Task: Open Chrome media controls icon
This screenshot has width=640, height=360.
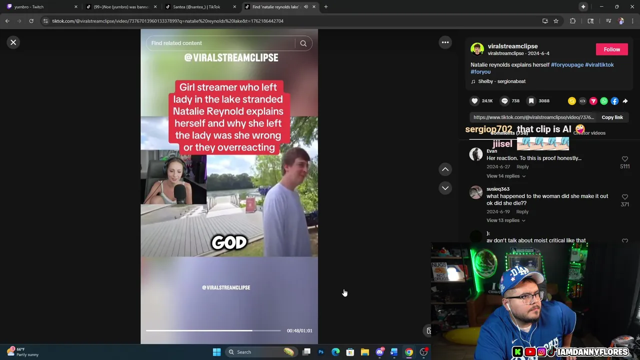Action: (x=608, y=21)
